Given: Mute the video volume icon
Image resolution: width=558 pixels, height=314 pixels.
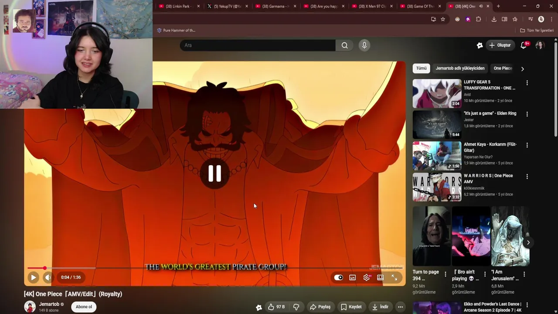Looking at the screenshot, I should click(48, 277).
